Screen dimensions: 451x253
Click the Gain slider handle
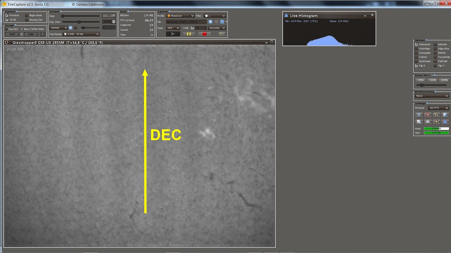tap(62, 16)
